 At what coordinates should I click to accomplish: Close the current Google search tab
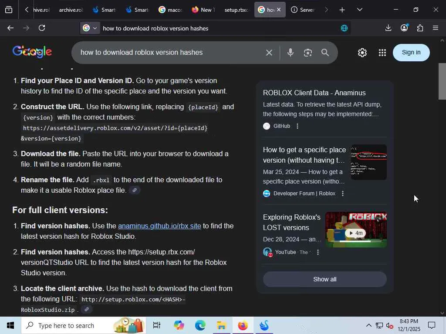(x=279, y=10)
